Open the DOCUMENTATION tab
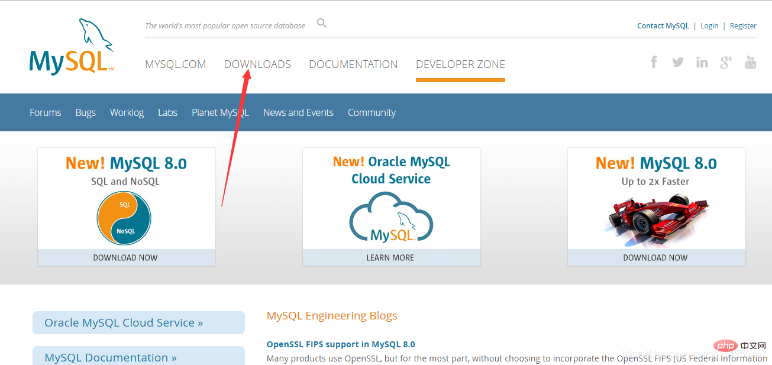This screenshot has height=365, width=772. click(x=353, y=64)
